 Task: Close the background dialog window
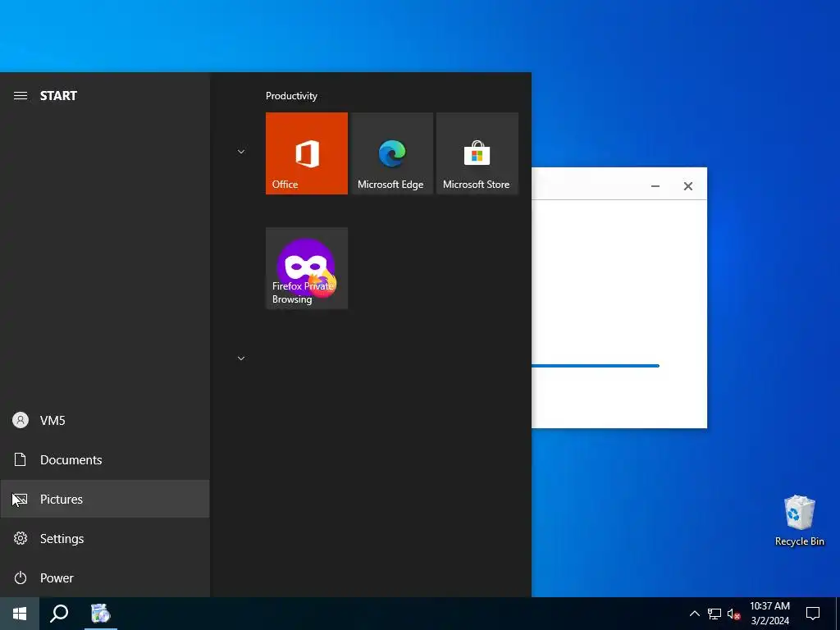688,186
